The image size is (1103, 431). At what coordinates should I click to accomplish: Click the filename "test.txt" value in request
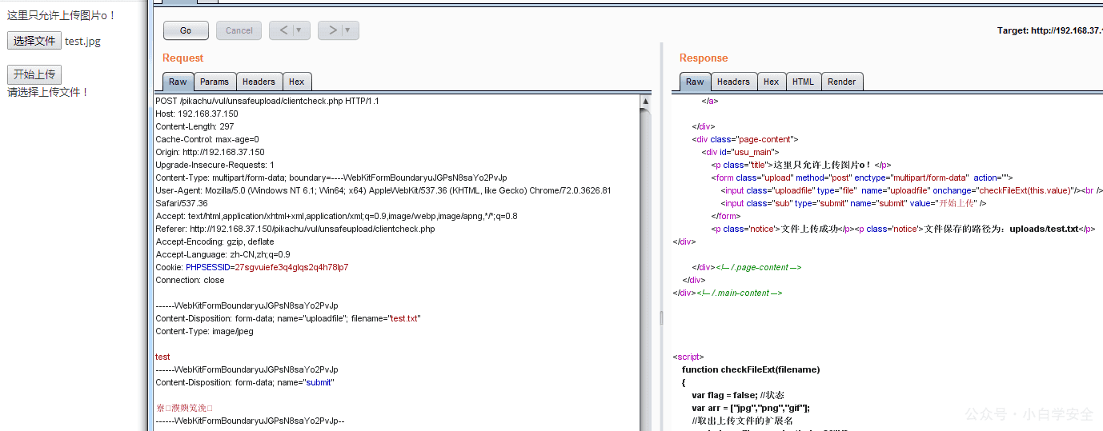pos(405,318)
